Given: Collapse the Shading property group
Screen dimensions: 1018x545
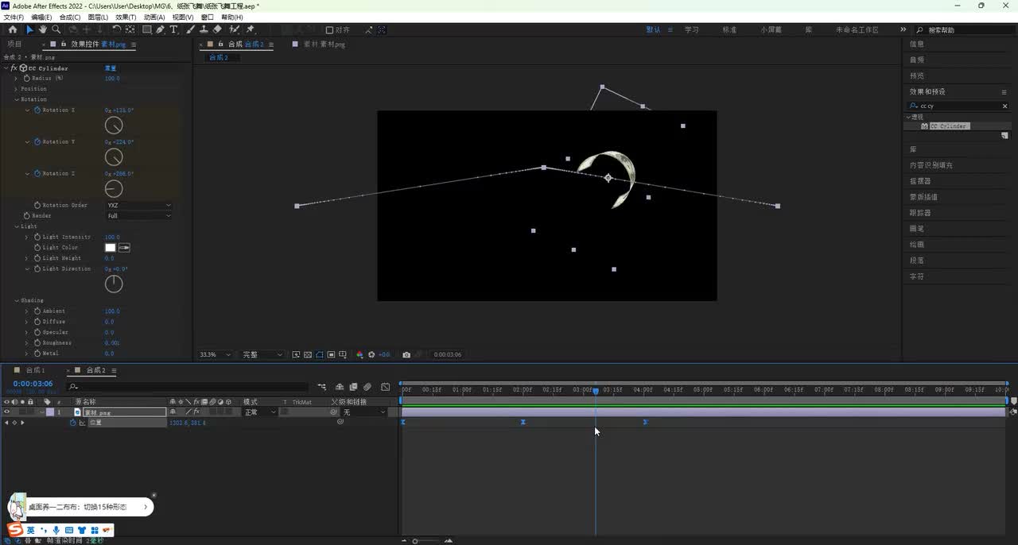Looking at the screenshot, I should coord(16,300).
